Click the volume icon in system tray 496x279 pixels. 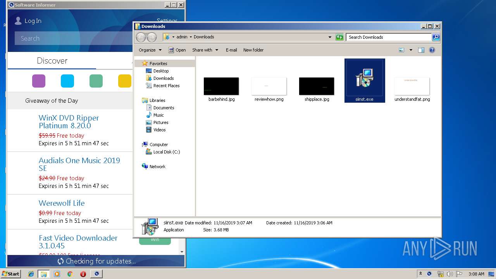[449, 274]
